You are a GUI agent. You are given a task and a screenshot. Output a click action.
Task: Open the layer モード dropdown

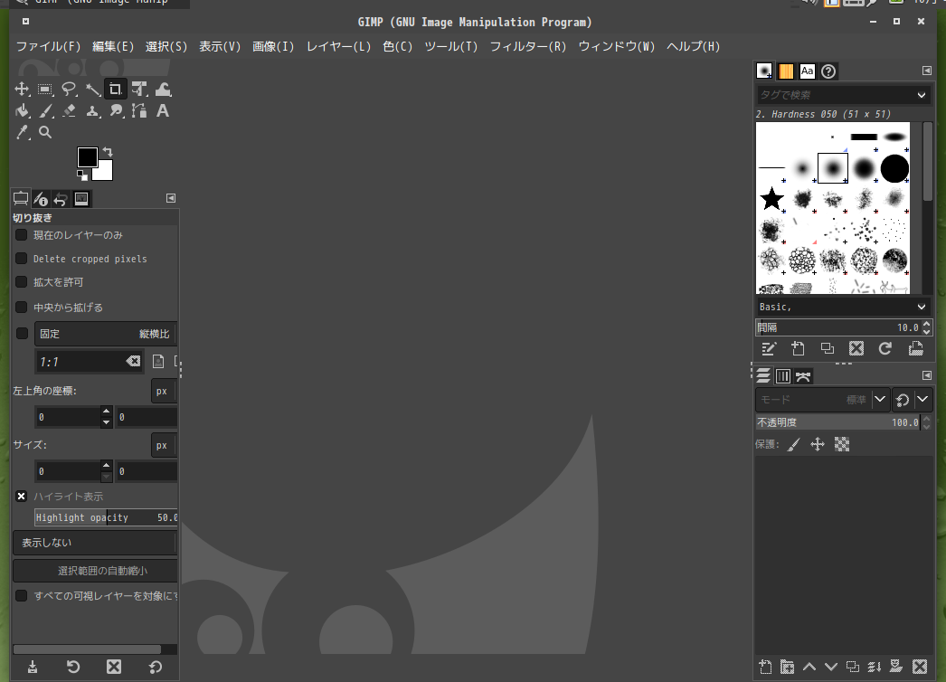[x=822, y=400]
